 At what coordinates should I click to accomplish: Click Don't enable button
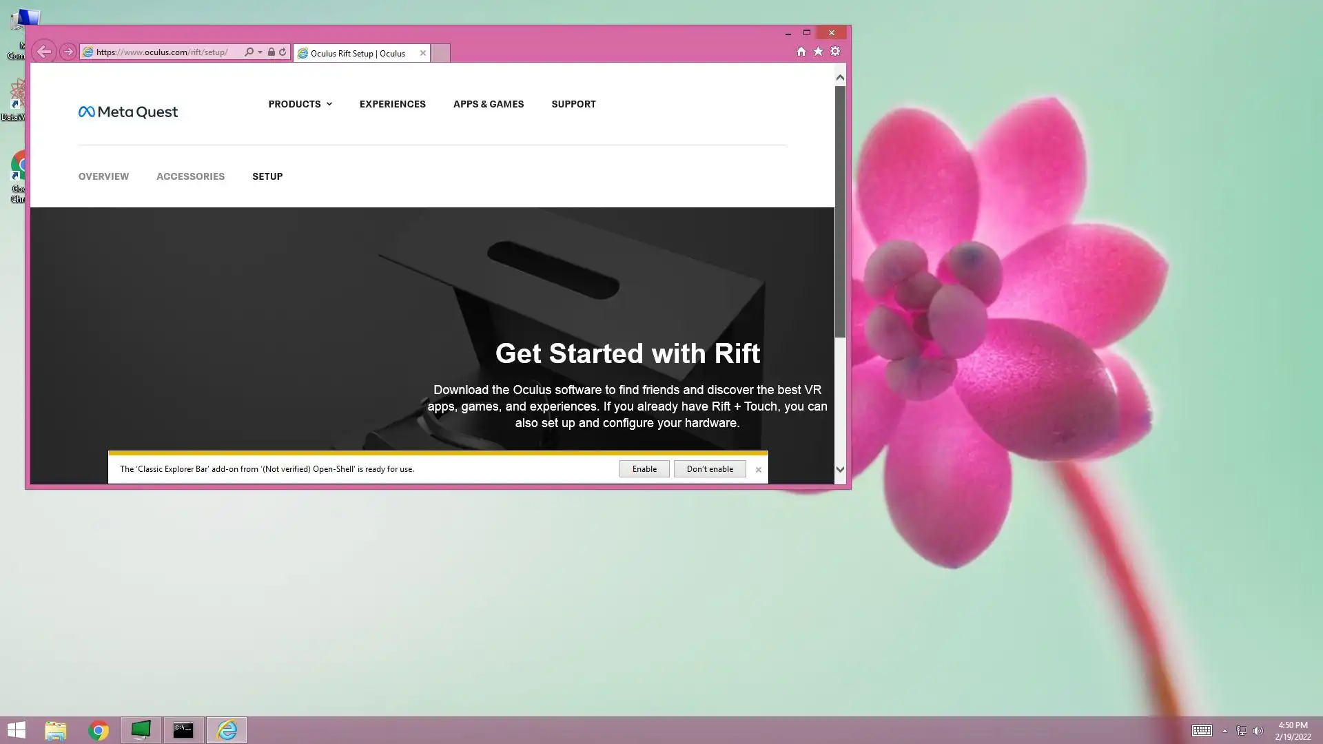[x=709, y=469]
